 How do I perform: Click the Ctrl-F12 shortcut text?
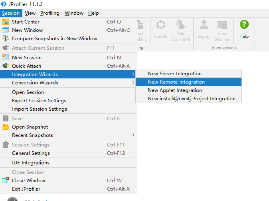(116, 153)
